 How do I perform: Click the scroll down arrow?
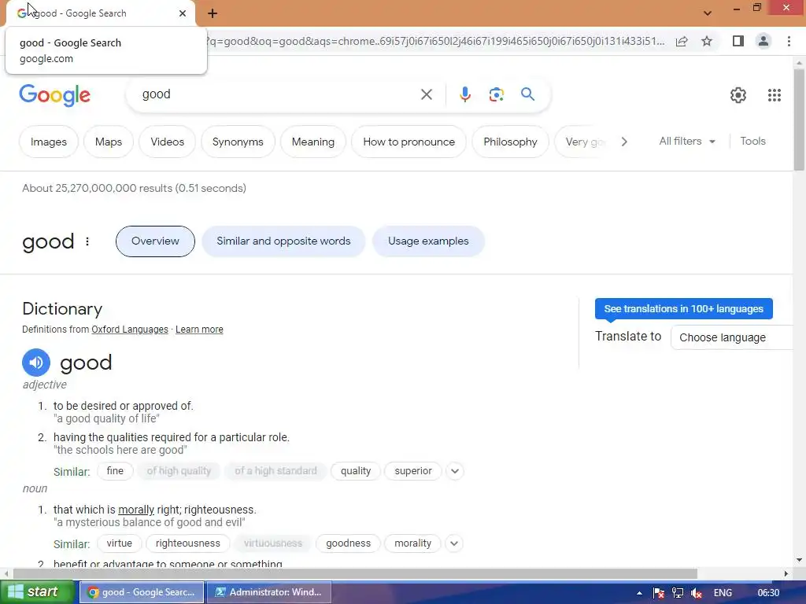click(799, 560)
